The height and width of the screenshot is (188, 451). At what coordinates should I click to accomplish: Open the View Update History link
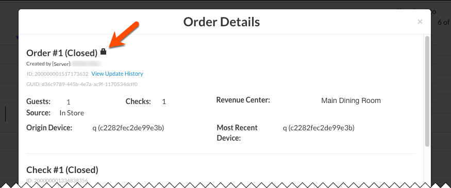click(x=117, y=74)
